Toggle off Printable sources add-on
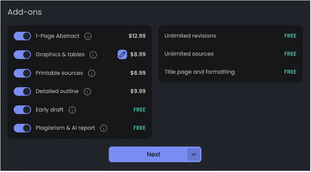311x172 pixels. point(22,73)
